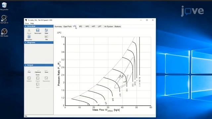This screenshot has width=212, height=119.
Task: Click the 0.7 speed line label
Action: [120, 95]
